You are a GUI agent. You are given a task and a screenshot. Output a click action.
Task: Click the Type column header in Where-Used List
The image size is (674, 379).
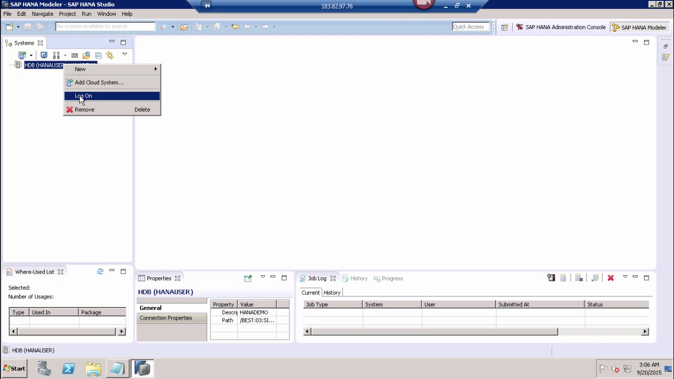pyautogui.click(x=18, y=312)
